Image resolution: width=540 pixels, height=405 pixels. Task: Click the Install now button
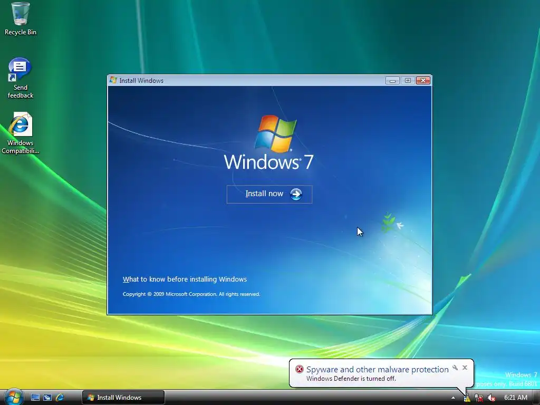click(x=269, y=194)
